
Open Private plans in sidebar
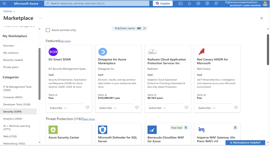(x=11, y=67)
